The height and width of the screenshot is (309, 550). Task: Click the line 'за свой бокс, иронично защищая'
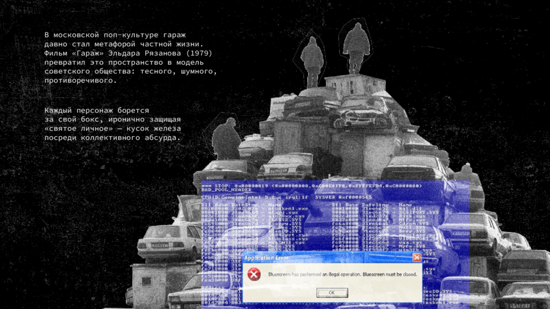pos(112,120)
